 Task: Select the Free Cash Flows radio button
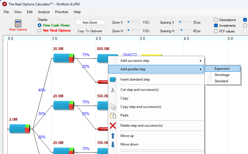[40, 25]
